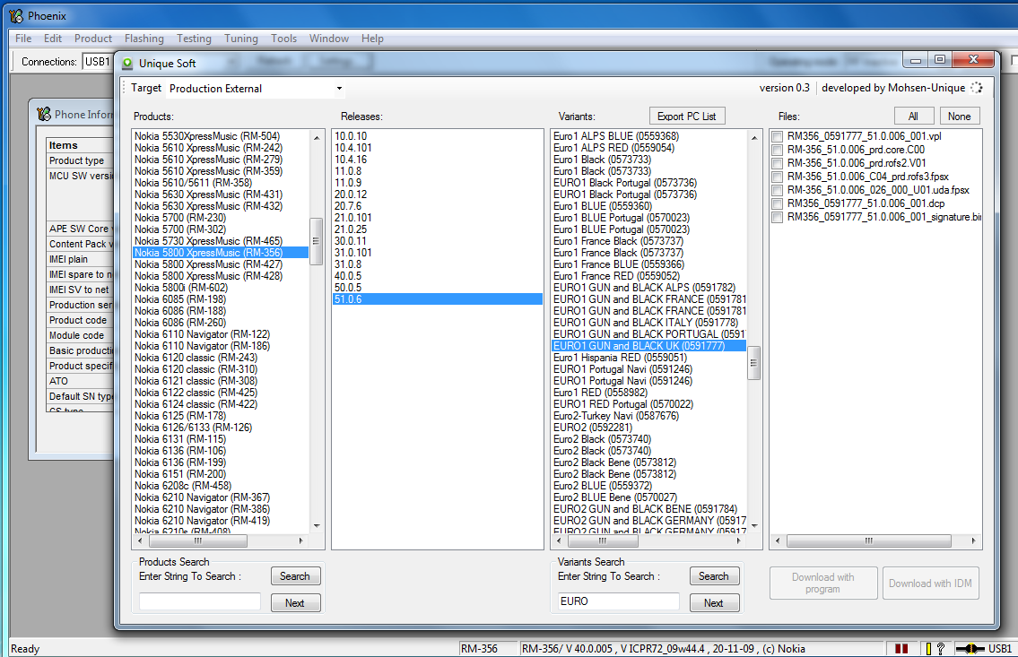Click Variants list scroll down arrow

pyautogui.click(x=753, y=525)
